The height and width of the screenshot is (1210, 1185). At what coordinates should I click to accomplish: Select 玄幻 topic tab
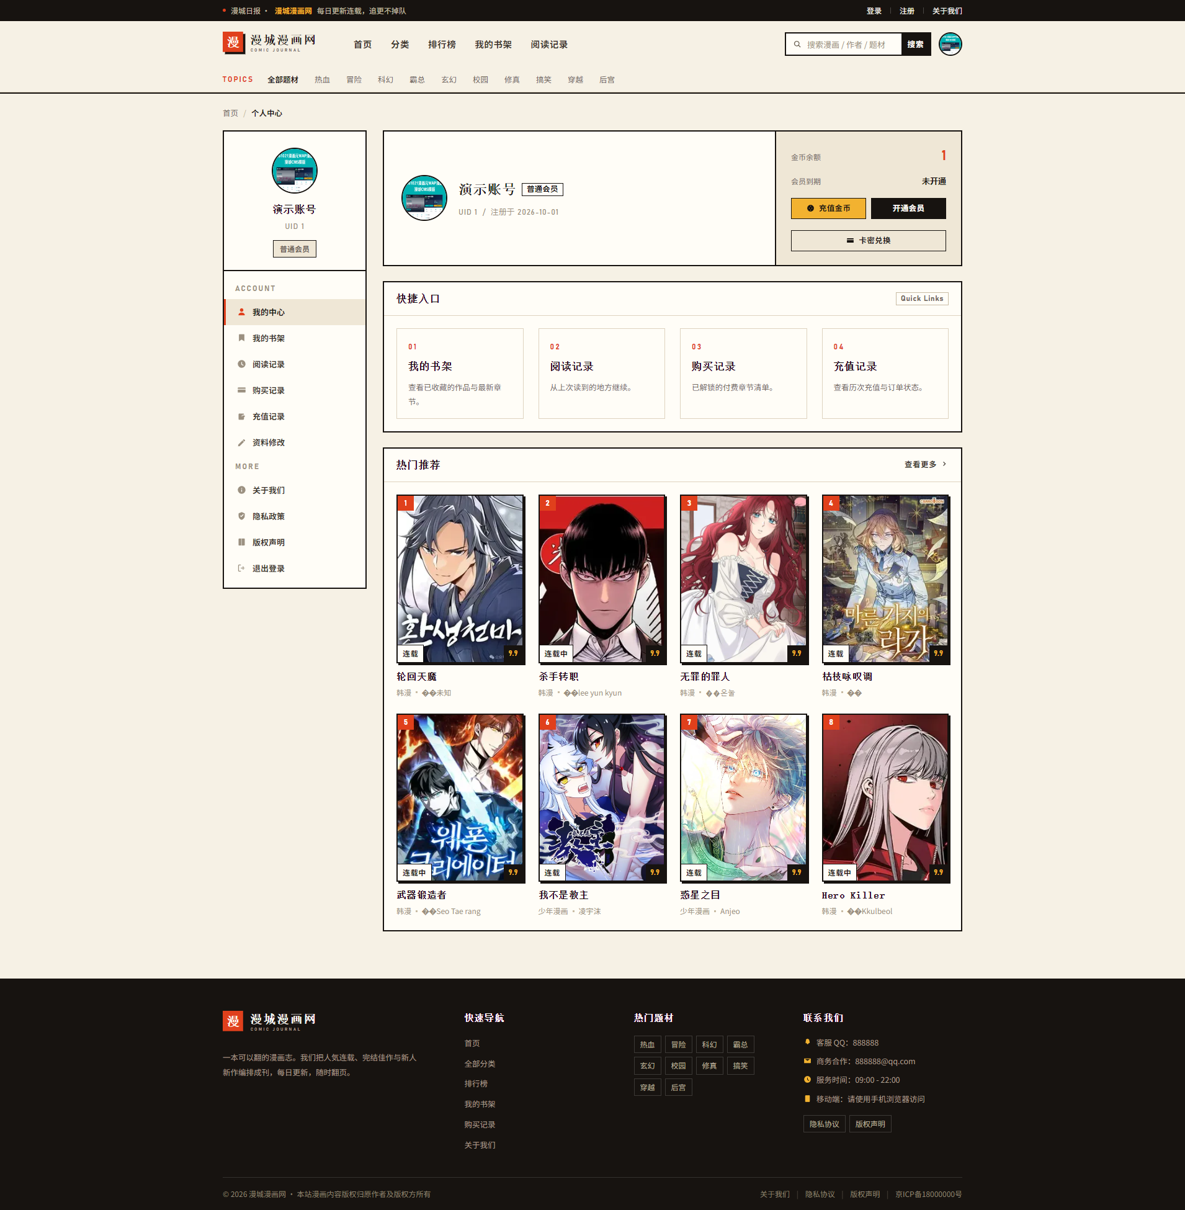(449, 79)
